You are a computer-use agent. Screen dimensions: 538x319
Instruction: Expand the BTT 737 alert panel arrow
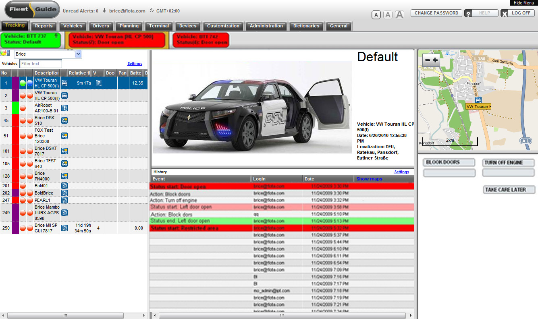56,36
